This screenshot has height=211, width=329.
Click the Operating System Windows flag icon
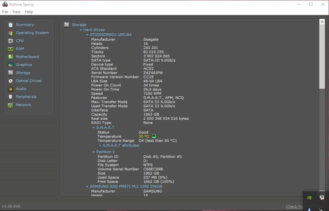click(10, 33)
